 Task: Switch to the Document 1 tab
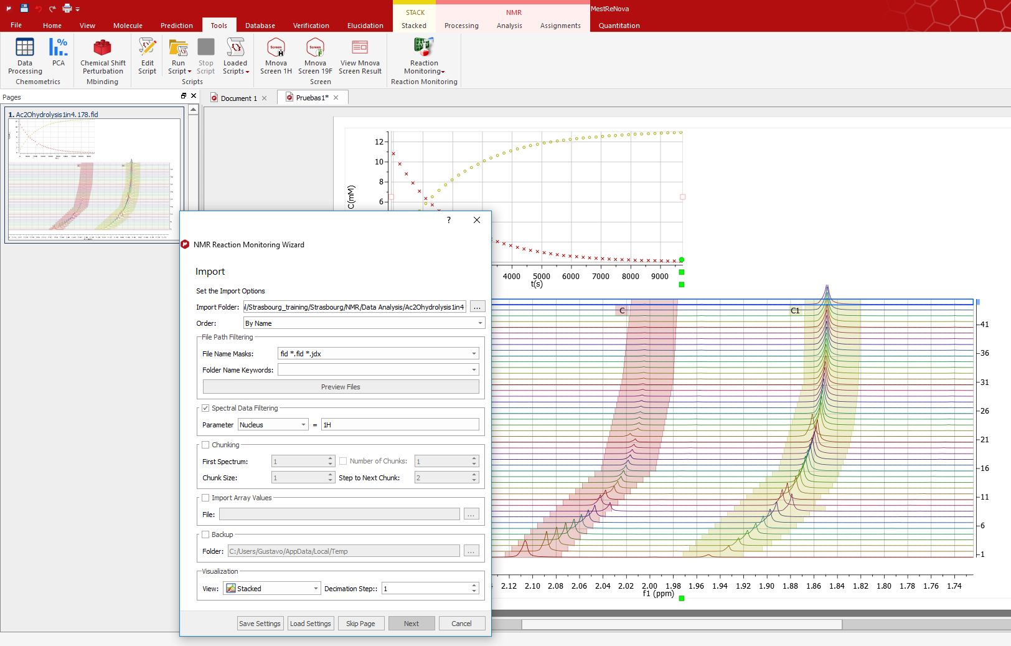coord(238,98)
